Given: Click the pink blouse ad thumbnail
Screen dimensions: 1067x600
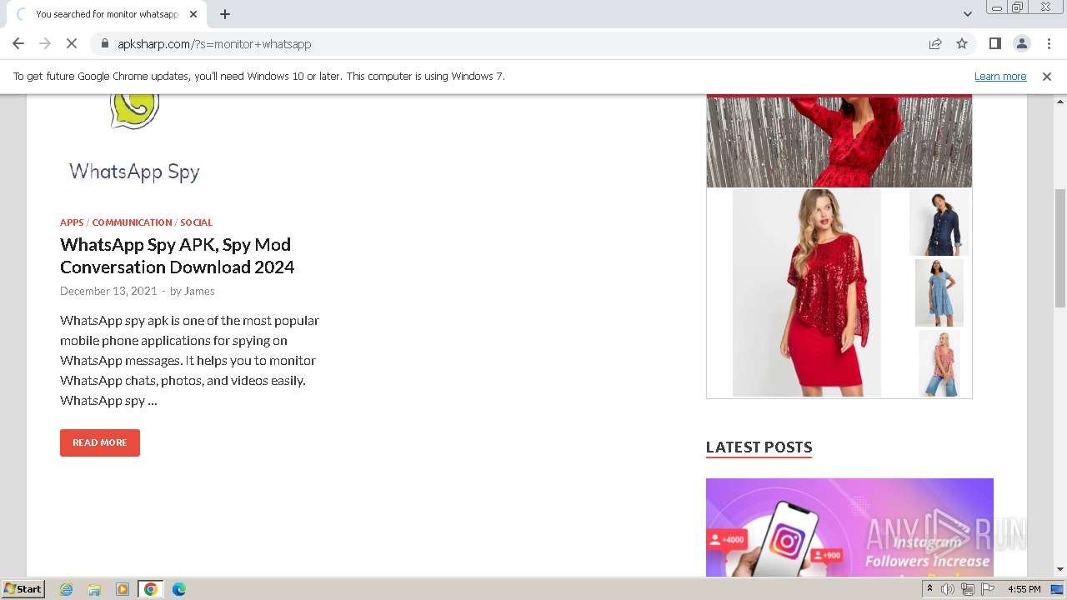Looking at the screenshot, I should [939, 363].
